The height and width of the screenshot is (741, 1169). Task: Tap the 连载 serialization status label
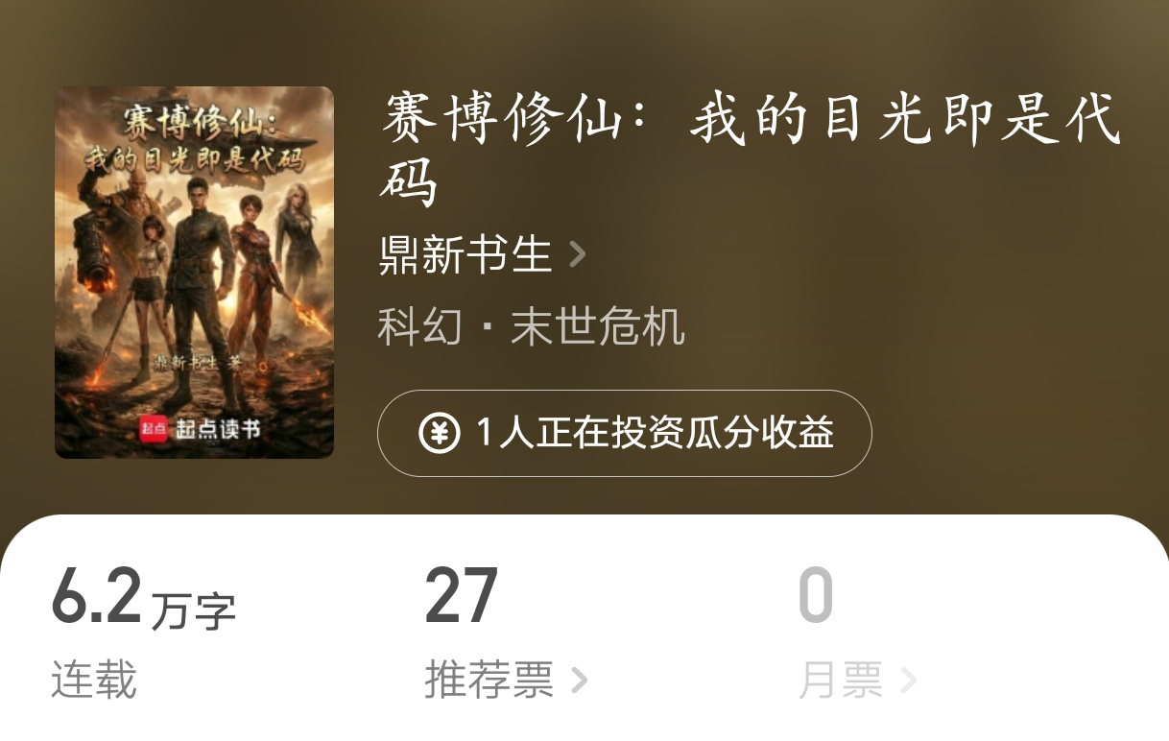[x=94, y=681]
